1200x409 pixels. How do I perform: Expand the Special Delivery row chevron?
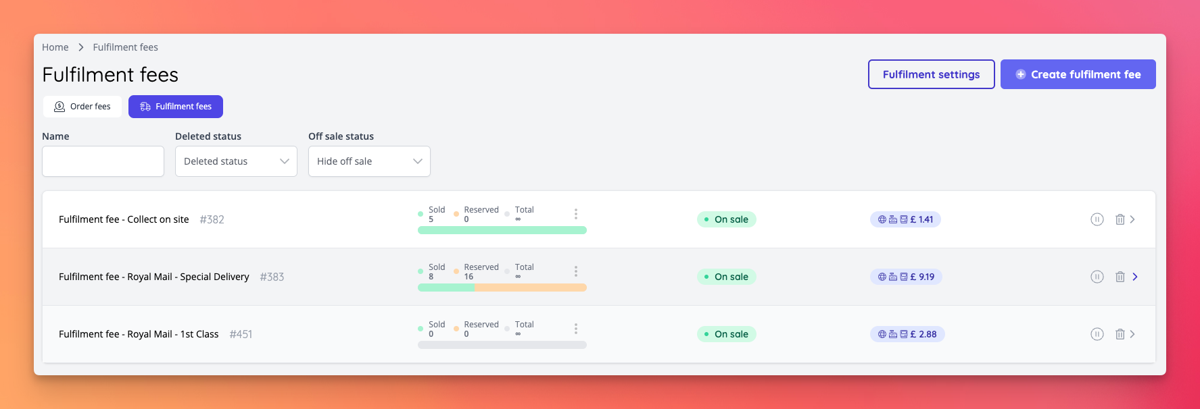click(x=1135, y=277)
